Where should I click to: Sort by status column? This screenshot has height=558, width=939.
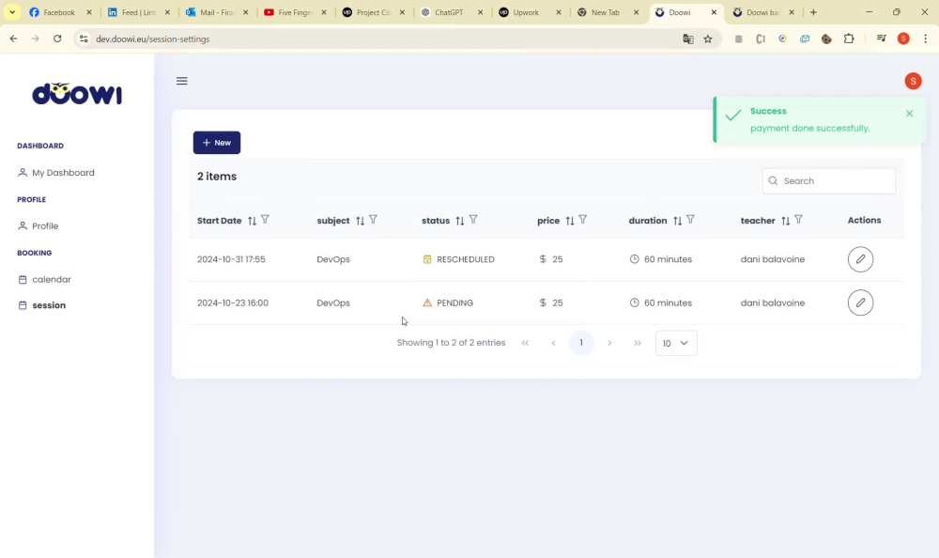coord(460,221)
